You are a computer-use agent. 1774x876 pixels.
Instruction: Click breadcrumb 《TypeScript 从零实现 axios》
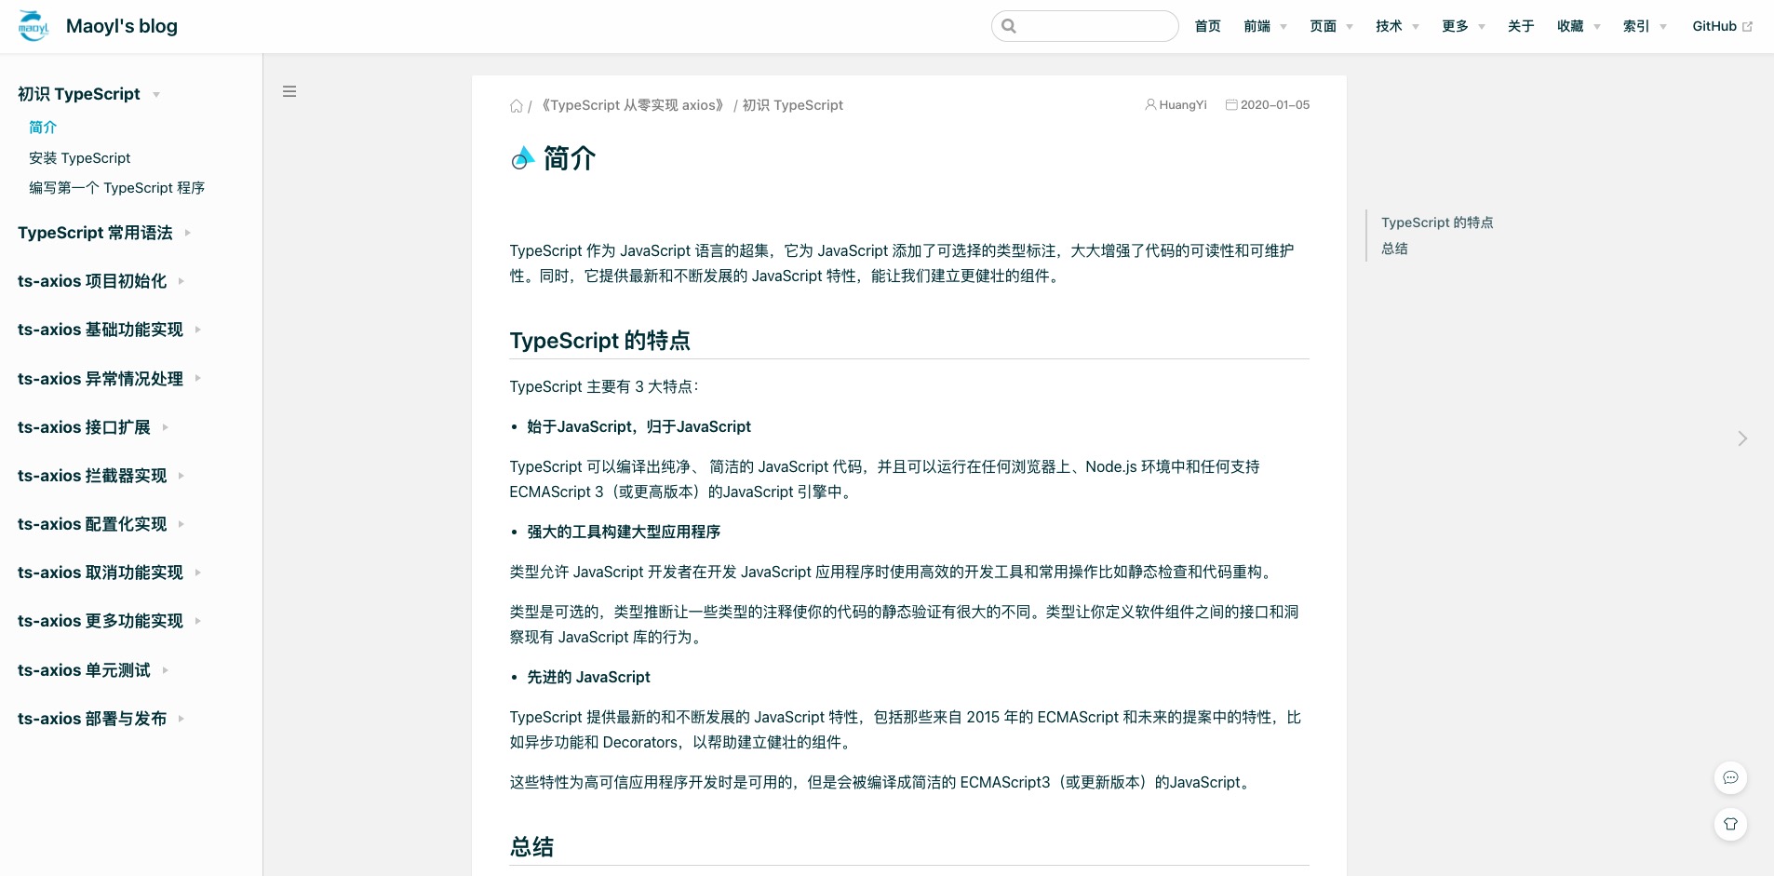coord(633,105)
